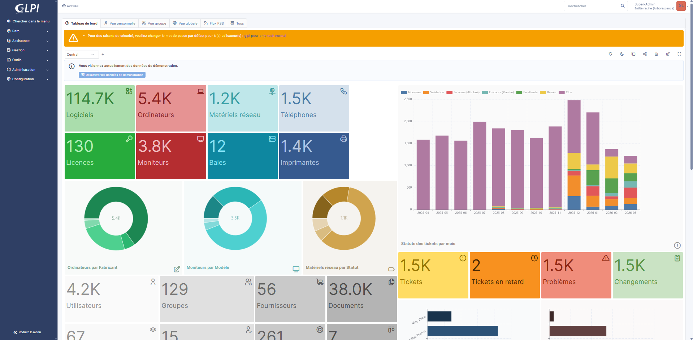This screenshot has width=693, height=340.
Task: Click the Assistance headset icon
Action: 8,40
